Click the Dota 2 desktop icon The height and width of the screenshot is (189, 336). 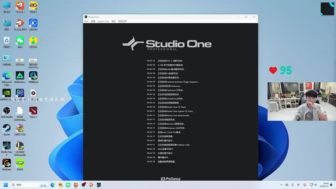pos(33,111)
